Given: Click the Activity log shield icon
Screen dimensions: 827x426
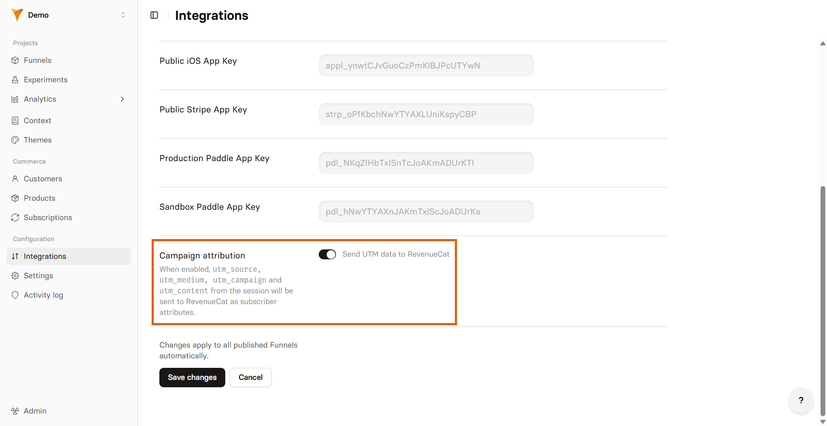Looking at the screenshot, I should (x=15, y=295).
